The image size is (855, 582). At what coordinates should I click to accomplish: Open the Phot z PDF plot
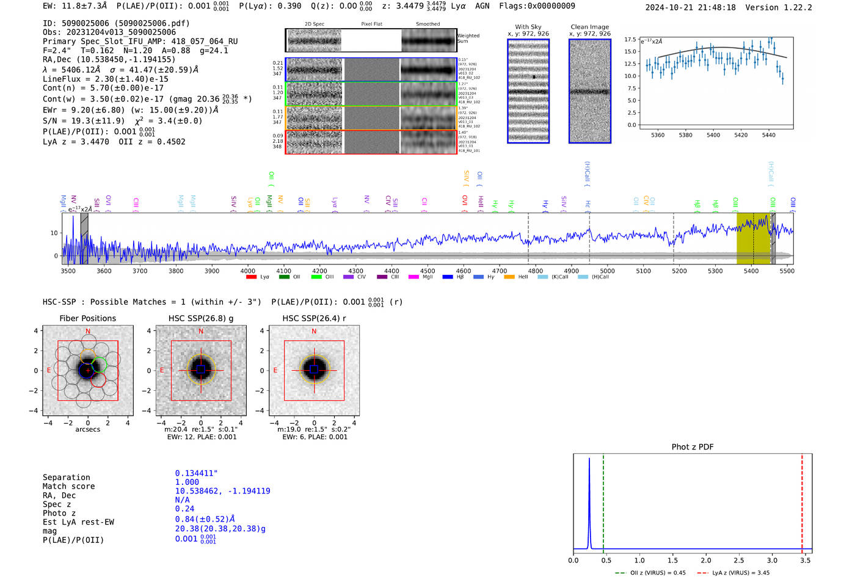click(693, 503)
